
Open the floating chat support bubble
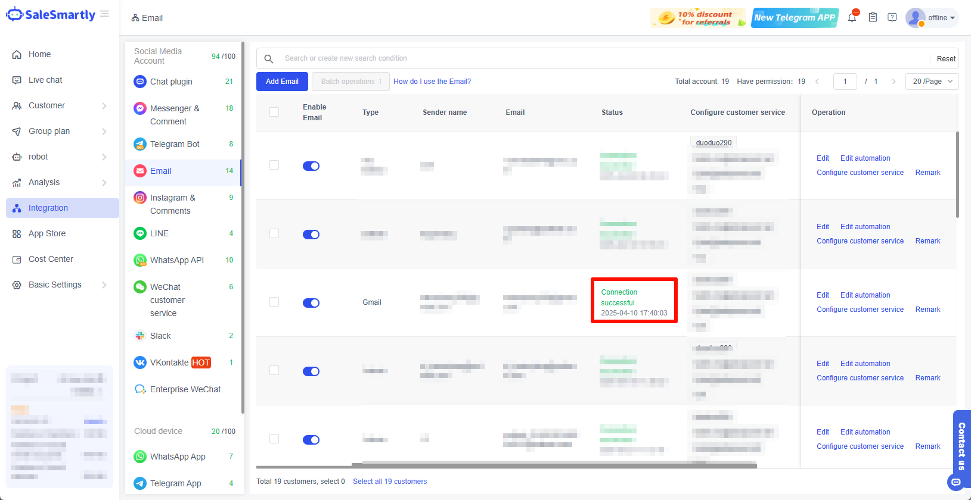coord(956,482)
